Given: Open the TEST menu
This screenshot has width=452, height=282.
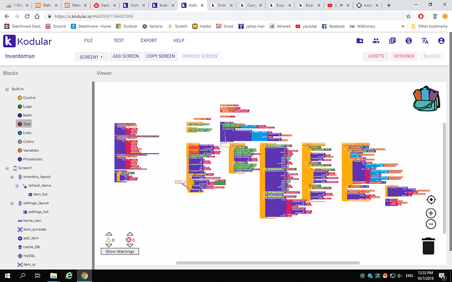Looking at the screenshot, I should pos(119,41).
